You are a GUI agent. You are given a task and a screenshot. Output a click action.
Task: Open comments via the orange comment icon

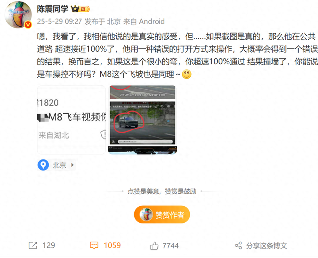click(x=94, y=245)
